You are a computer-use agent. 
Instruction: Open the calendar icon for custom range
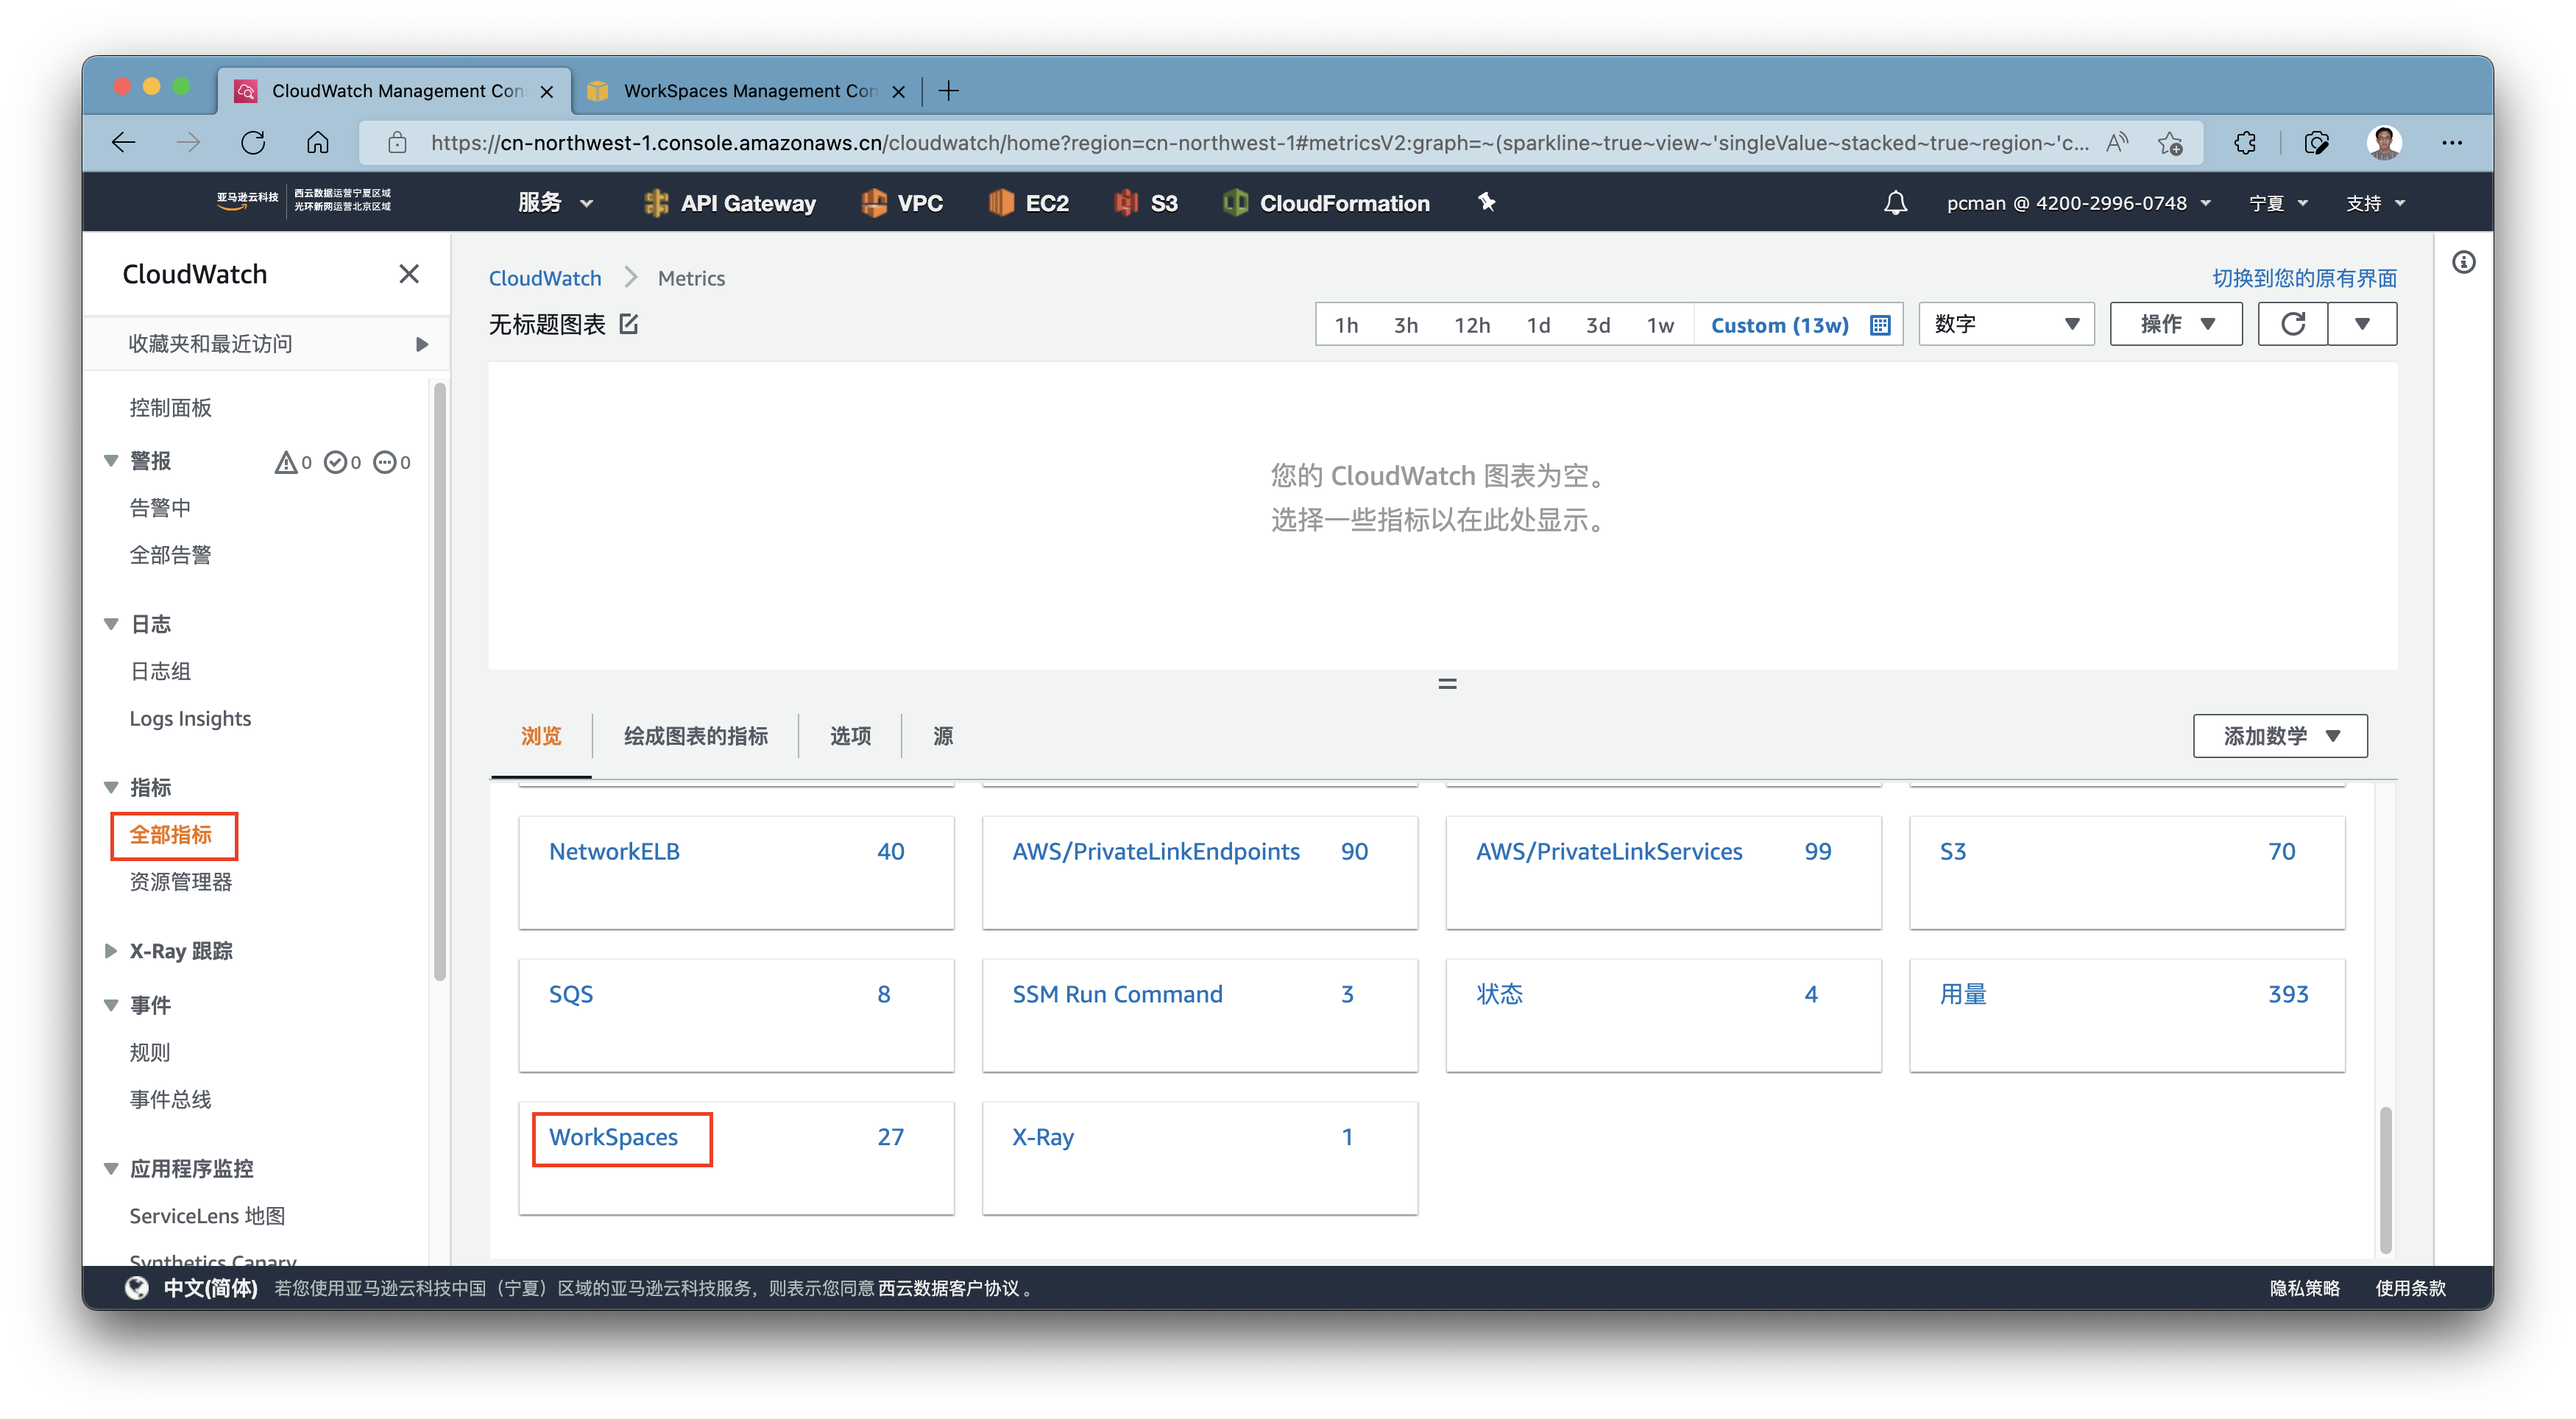pos(1879,325)
